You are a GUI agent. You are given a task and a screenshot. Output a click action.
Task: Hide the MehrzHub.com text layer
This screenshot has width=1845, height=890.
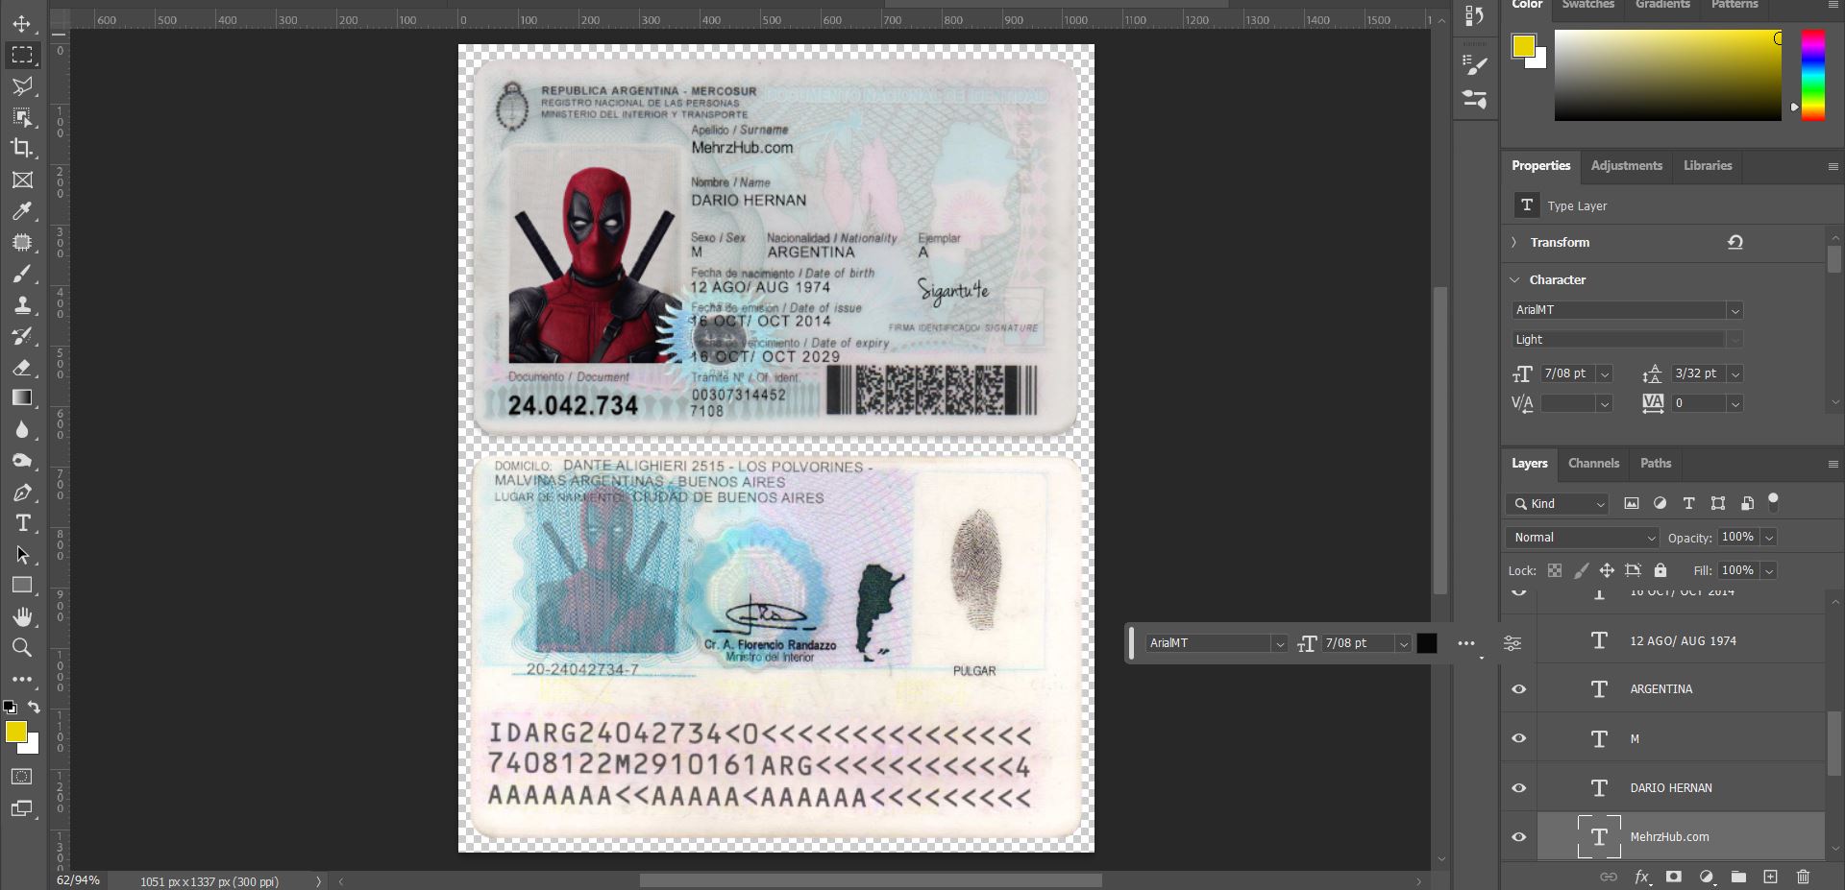tap(1519, 837)
